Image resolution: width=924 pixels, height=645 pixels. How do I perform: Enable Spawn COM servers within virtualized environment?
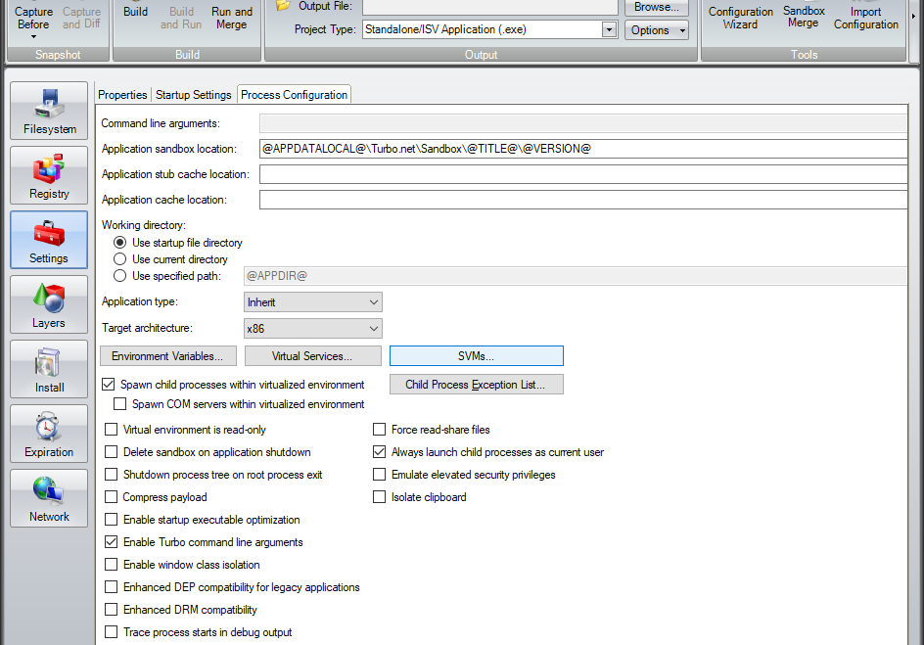(119, 404)
